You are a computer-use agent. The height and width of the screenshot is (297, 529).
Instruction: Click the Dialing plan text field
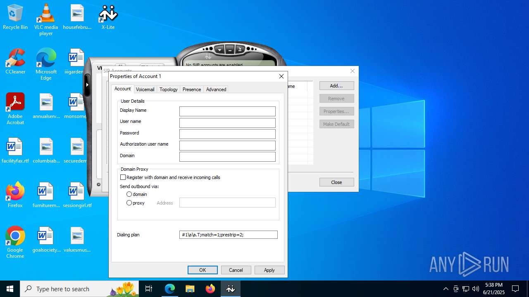229,235
